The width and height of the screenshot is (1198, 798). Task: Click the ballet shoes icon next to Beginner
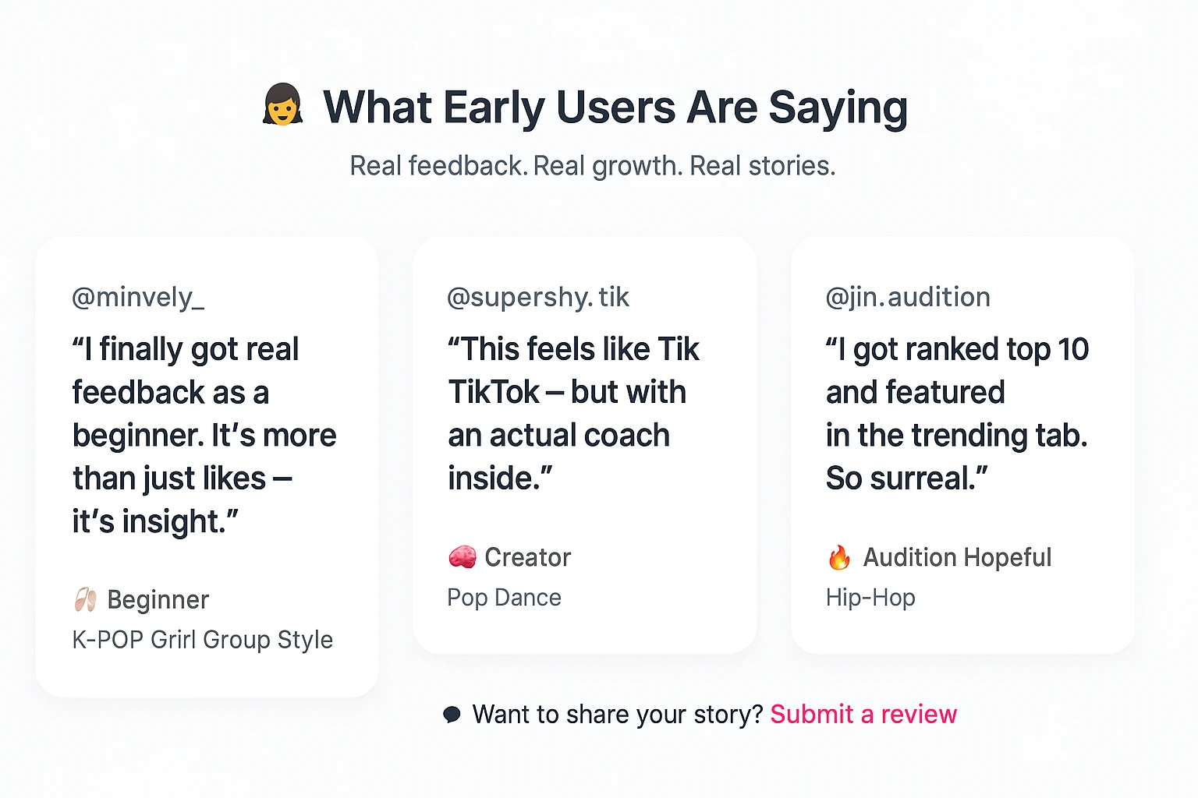click(x=85, y=600)
